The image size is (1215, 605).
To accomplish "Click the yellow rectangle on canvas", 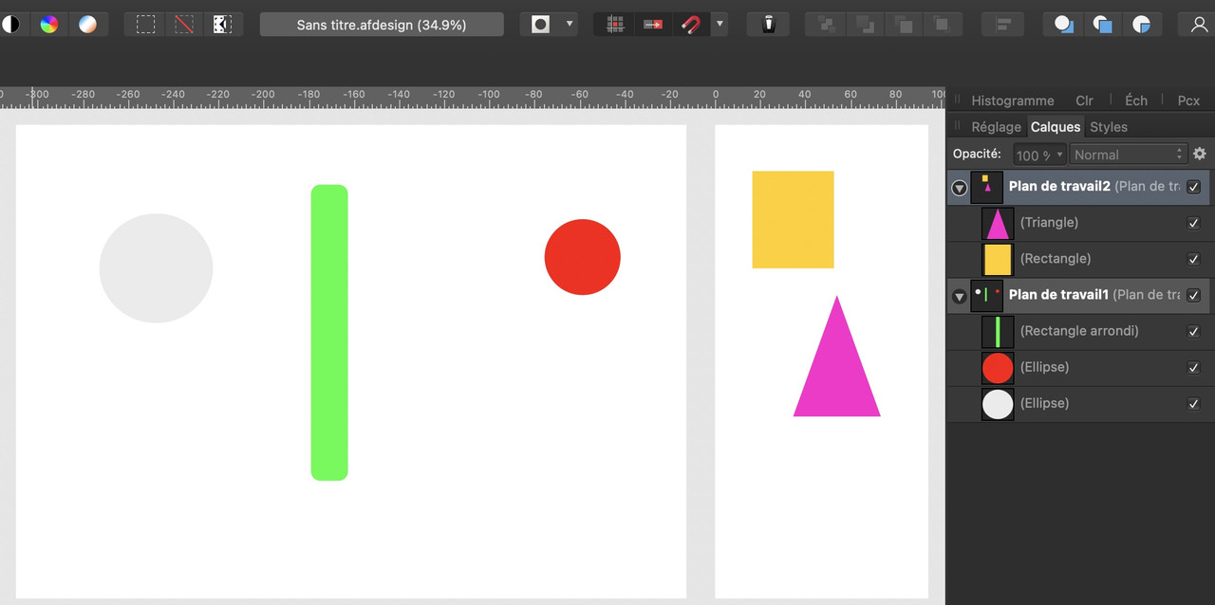I will point(793,219).
